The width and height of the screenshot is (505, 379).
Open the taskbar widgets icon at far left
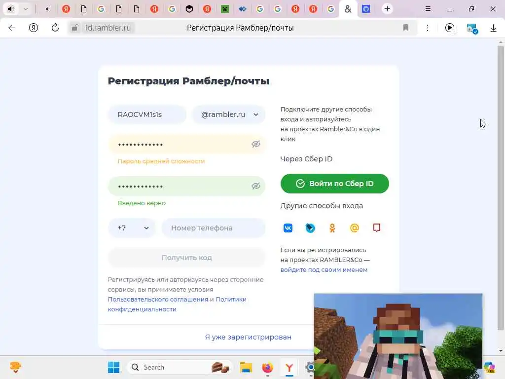tap(15, 367)
